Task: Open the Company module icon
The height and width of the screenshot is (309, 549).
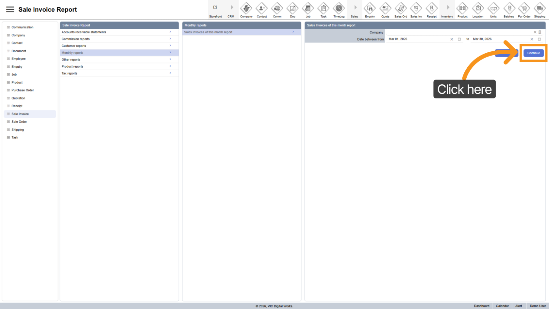Action: tap(246, 9)
